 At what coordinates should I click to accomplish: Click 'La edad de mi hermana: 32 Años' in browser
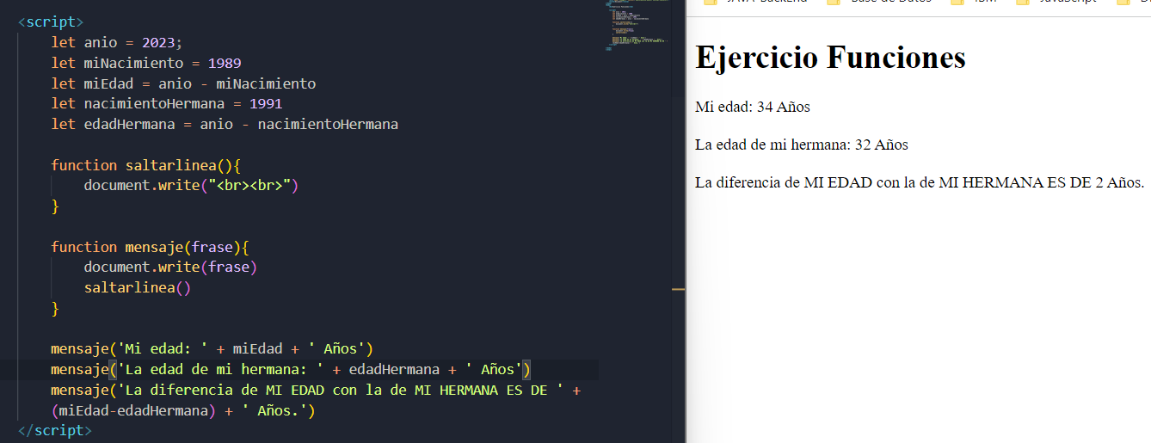pyautogui.click(x=802, y=145)
